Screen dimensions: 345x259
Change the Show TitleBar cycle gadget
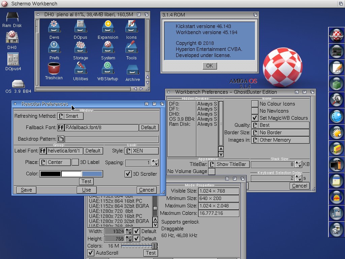click(x=229, y=164)
